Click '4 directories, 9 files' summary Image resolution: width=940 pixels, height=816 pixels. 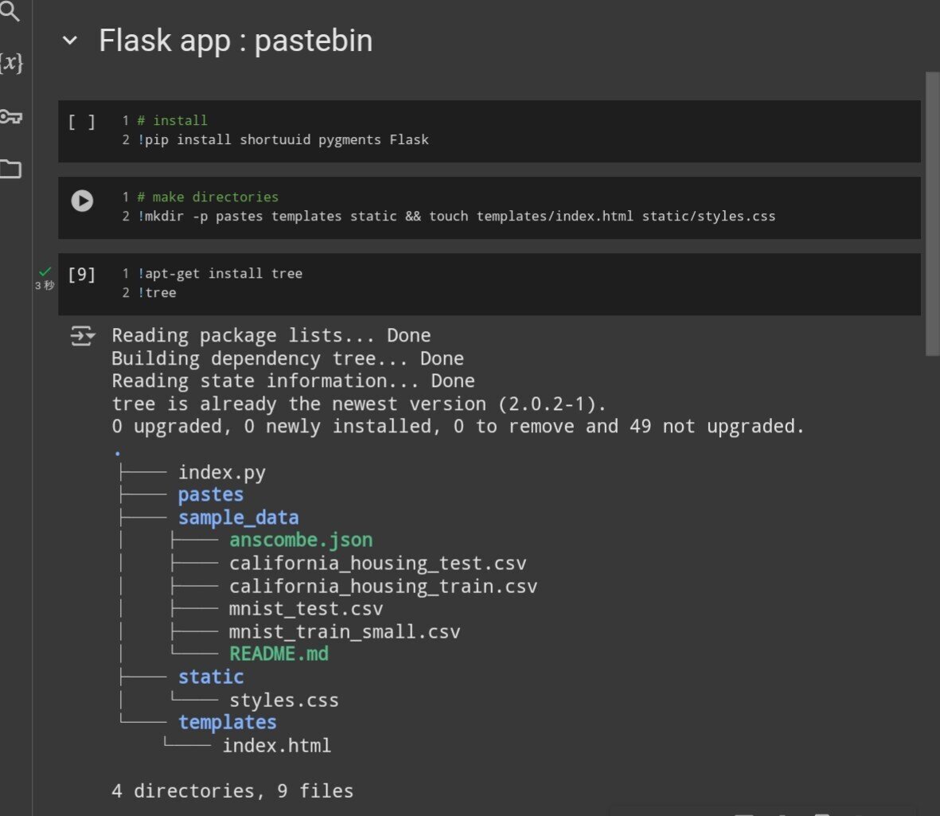pos(232,791)
